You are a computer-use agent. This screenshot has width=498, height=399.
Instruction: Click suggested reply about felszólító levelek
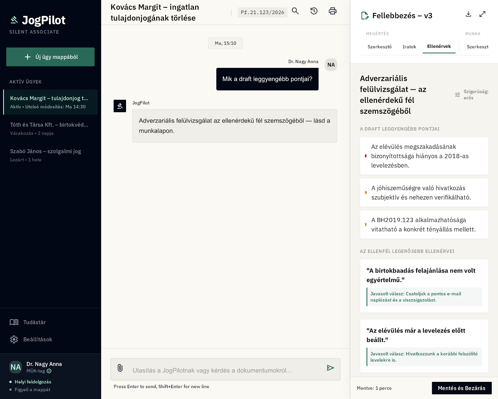coord(424,357)
